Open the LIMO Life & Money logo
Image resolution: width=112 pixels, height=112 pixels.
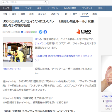(84, 32)
